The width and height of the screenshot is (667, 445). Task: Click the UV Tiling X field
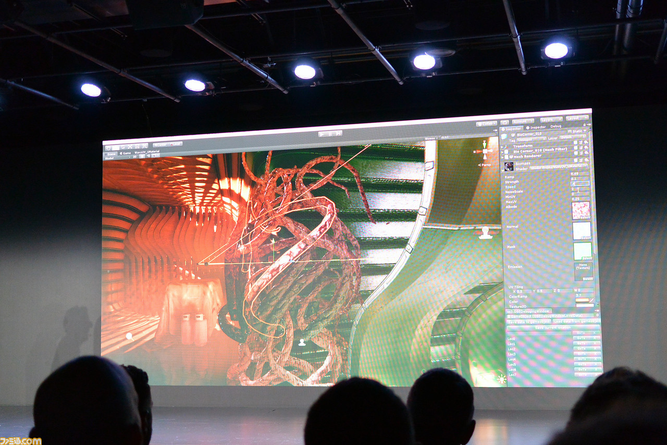coord(524,291)
